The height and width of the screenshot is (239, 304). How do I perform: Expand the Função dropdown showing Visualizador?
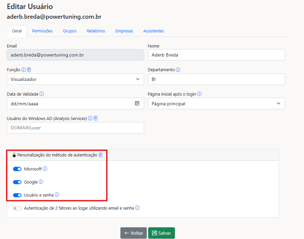coord(75,79)
